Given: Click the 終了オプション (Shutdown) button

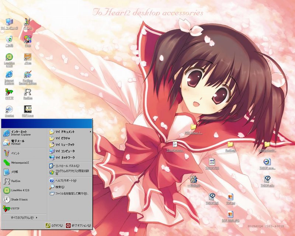Looking at the screenshot, I should click(x=79, y=225).
